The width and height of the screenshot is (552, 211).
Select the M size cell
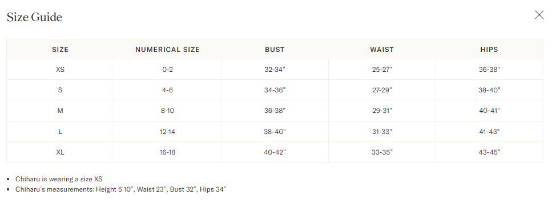click(60, 111)
